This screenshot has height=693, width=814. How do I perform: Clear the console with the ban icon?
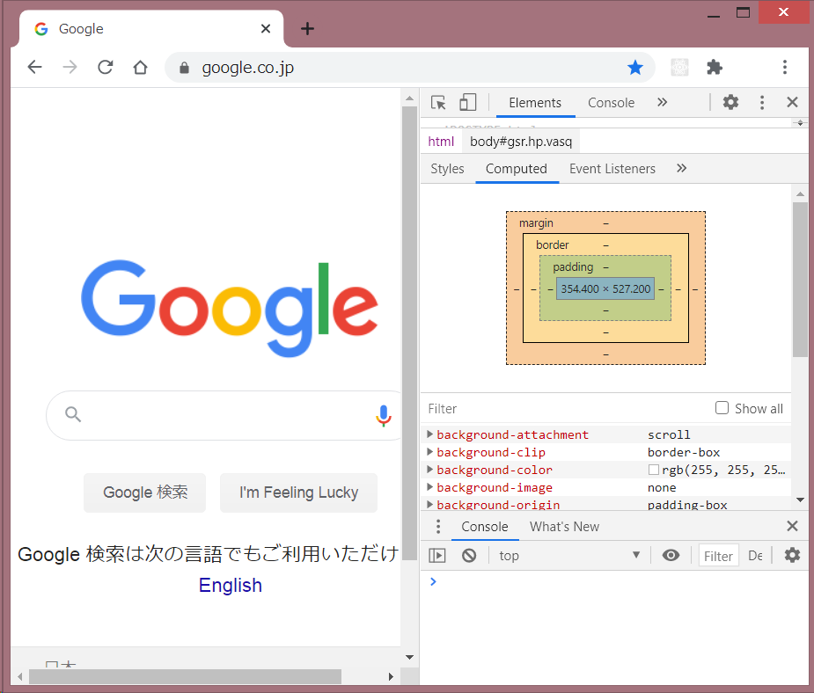469,556
